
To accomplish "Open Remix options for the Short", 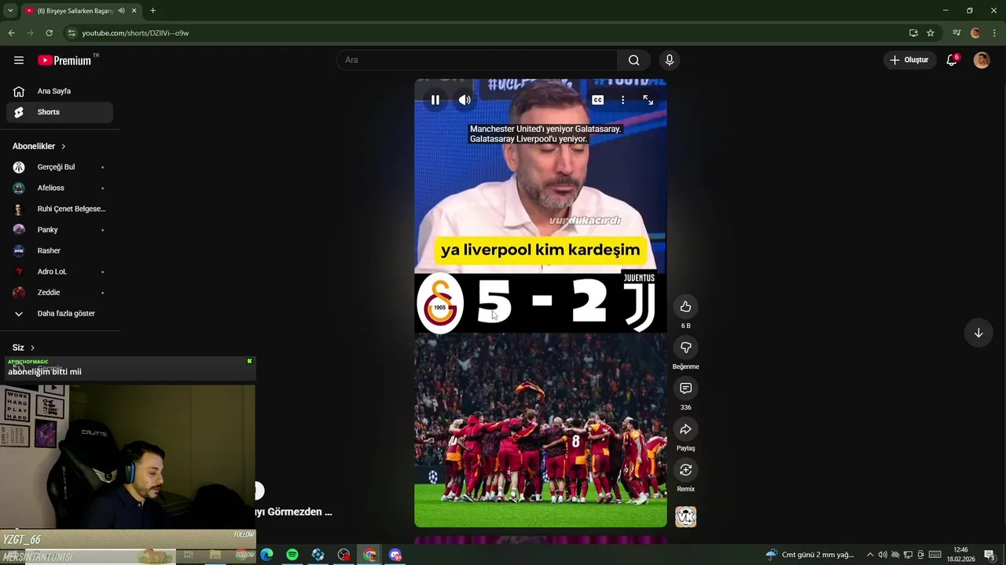I will (685, 470).
